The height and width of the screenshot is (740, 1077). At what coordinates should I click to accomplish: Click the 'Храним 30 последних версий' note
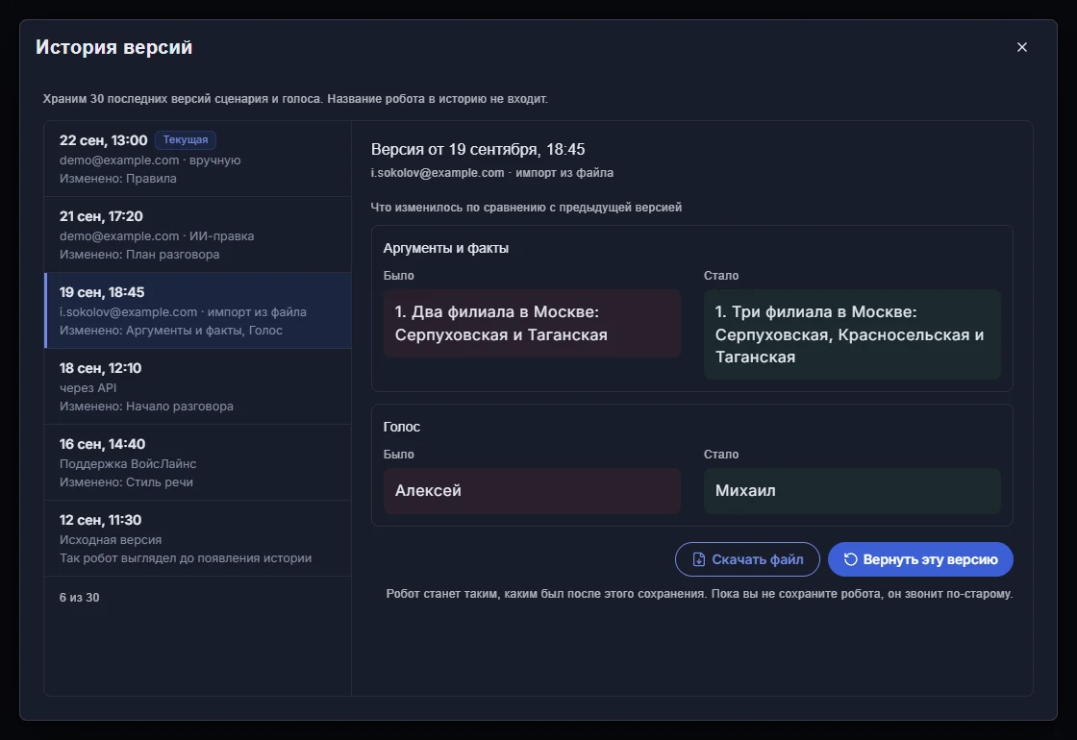coord(295,99)
